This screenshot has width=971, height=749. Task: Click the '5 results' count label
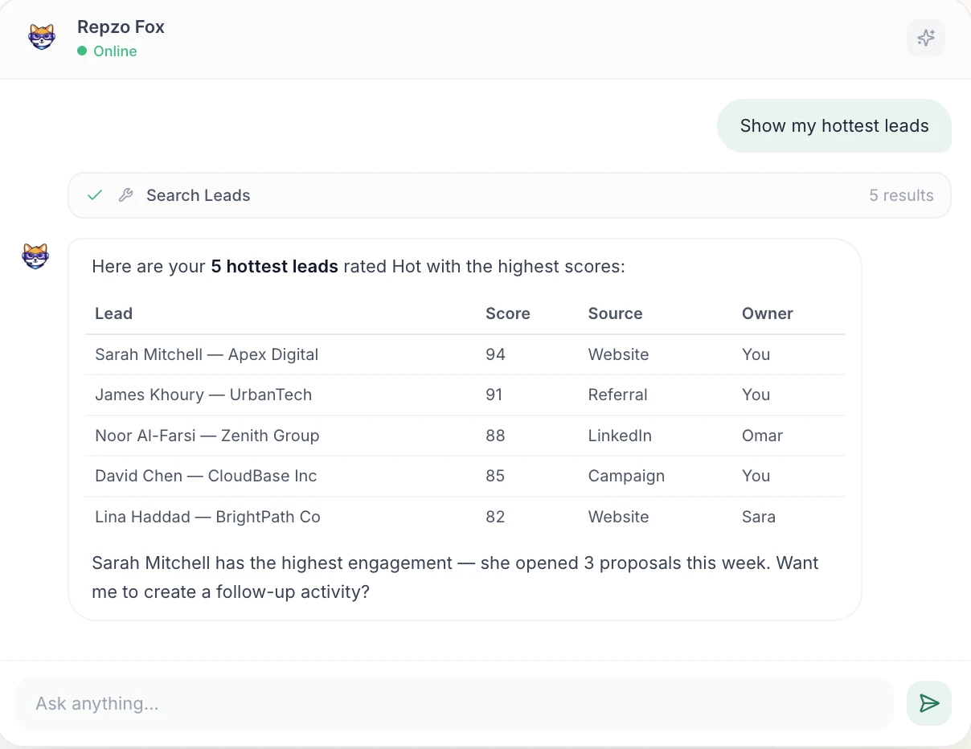click(901, 195)
